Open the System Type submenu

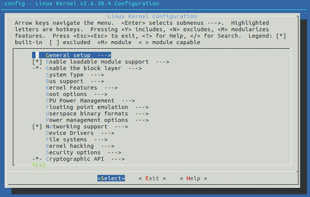[x=75, y=75]
